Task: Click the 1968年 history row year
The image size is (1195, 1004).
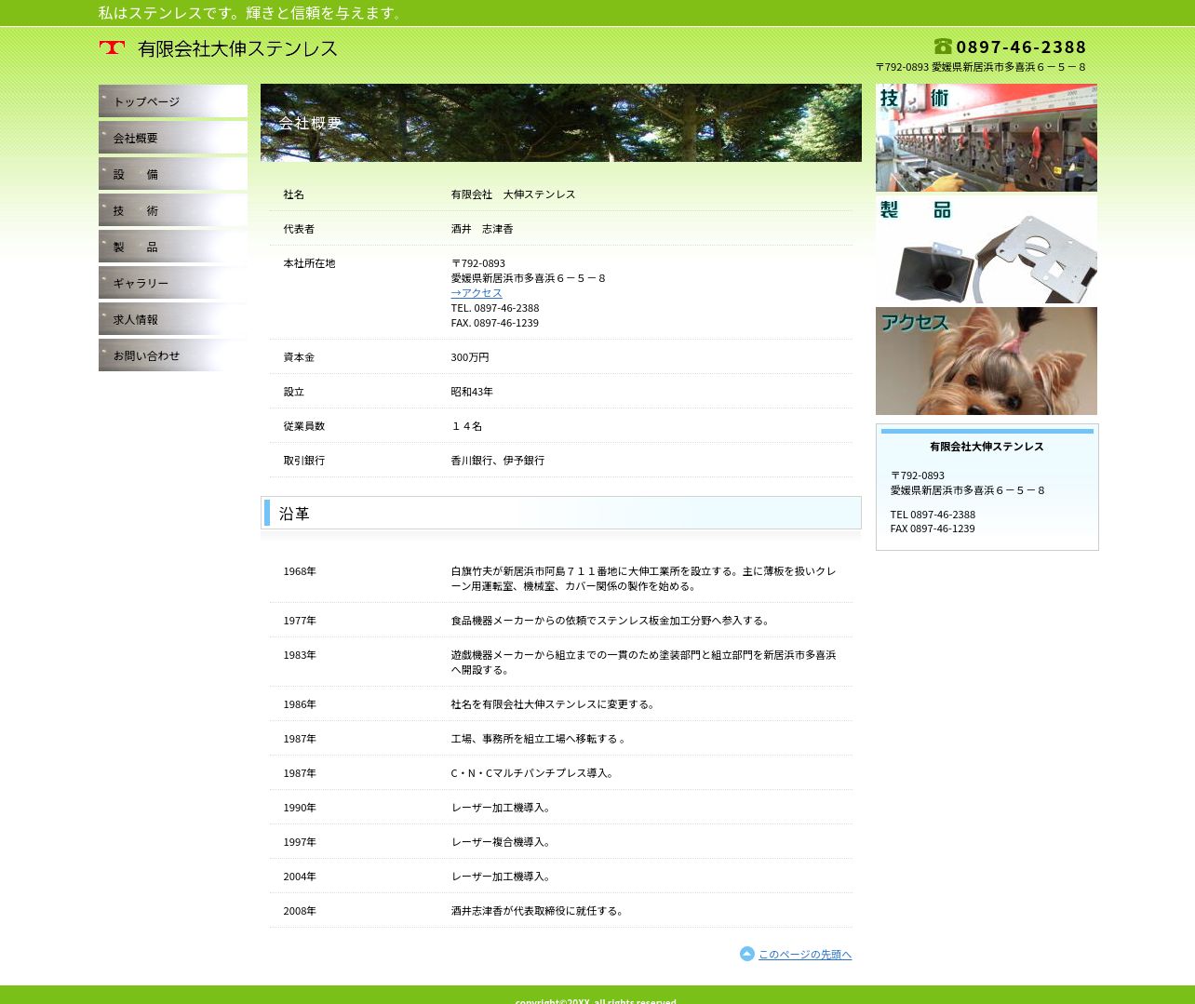Action: pos(300,571)
